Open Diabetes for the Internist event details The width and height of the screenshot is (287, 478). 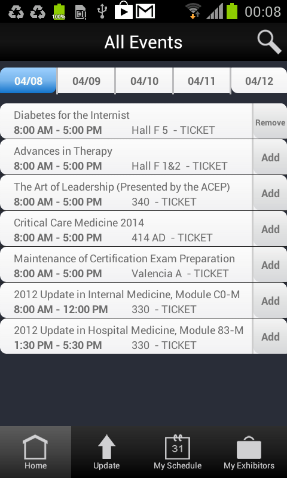point(126,121)
